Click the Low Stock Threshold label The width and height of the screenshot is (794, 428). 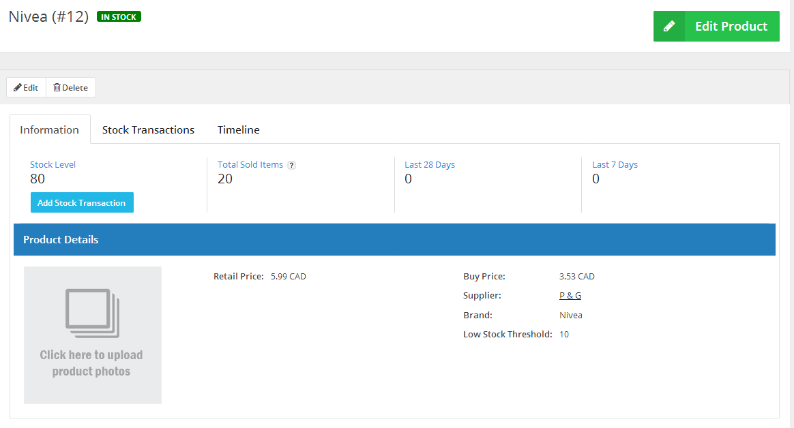coord(508,335)
